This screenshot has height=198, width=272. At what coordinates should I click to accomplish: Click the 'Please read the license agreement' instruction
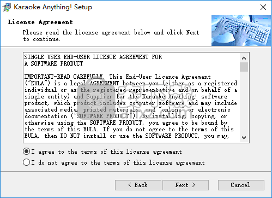coord(111,36)
